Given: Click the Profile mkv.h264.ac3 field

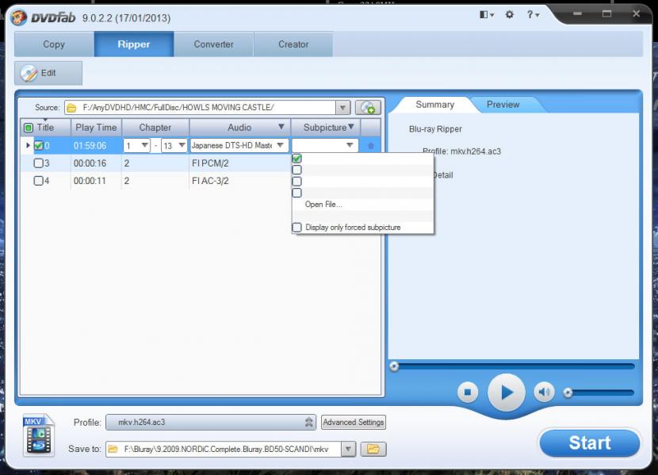Looking at the screenshot, I should coord(211,422).
